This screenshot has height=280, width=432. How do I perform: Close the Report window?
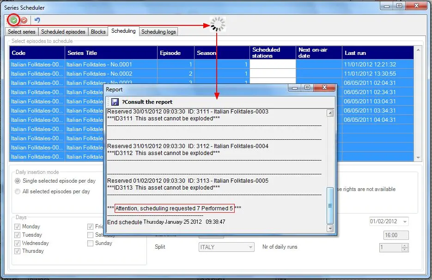[324, 88]
